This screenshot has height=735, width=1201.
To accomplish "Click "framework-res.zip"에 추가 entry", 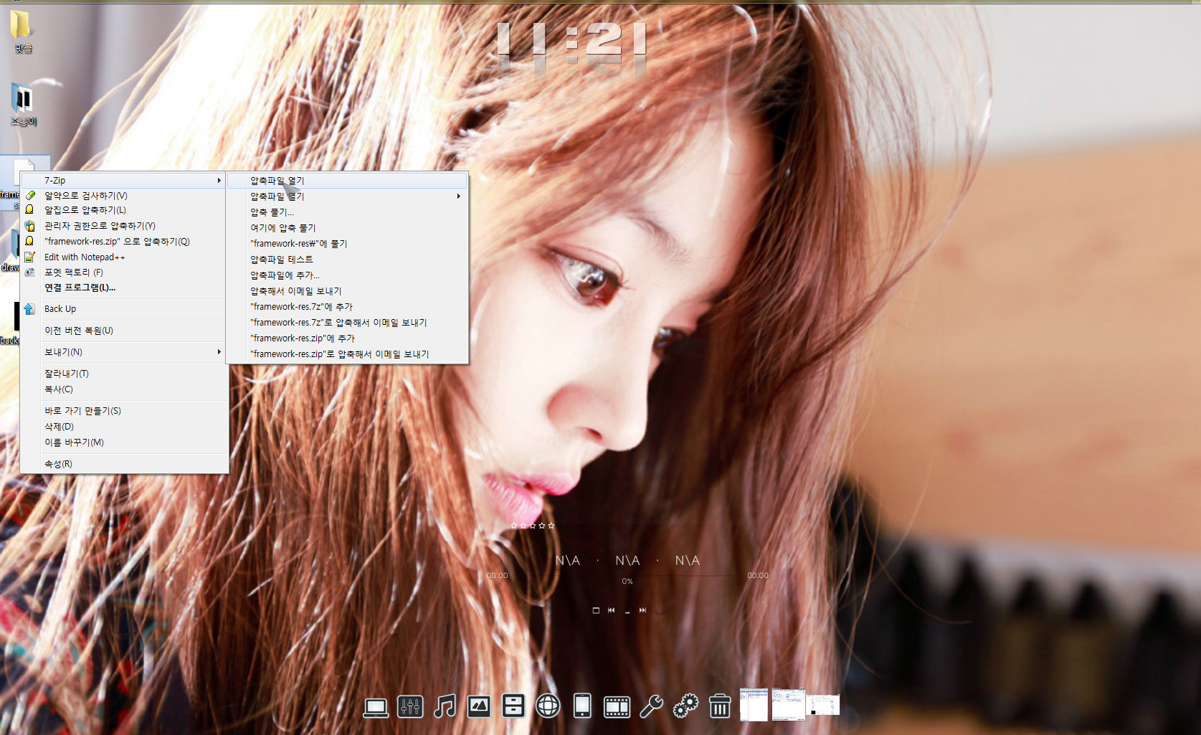I will coord(302,338).
